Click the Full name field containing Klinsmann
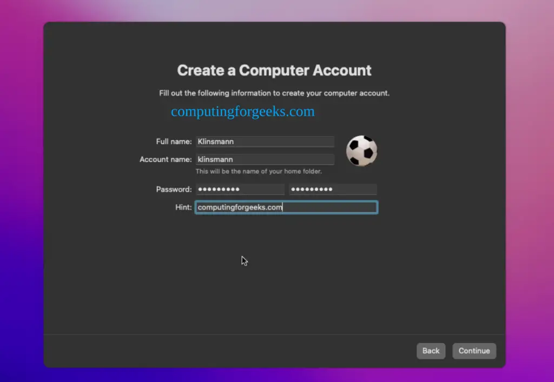The height and width of the screenshot is (382, 554). tap(265, 142)
